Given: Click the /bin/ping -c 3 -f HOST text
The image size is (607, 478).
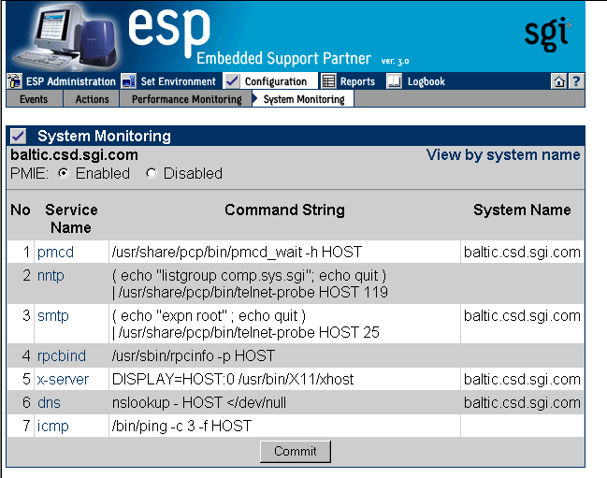Looking at the screenshot, I should point(182,427).
